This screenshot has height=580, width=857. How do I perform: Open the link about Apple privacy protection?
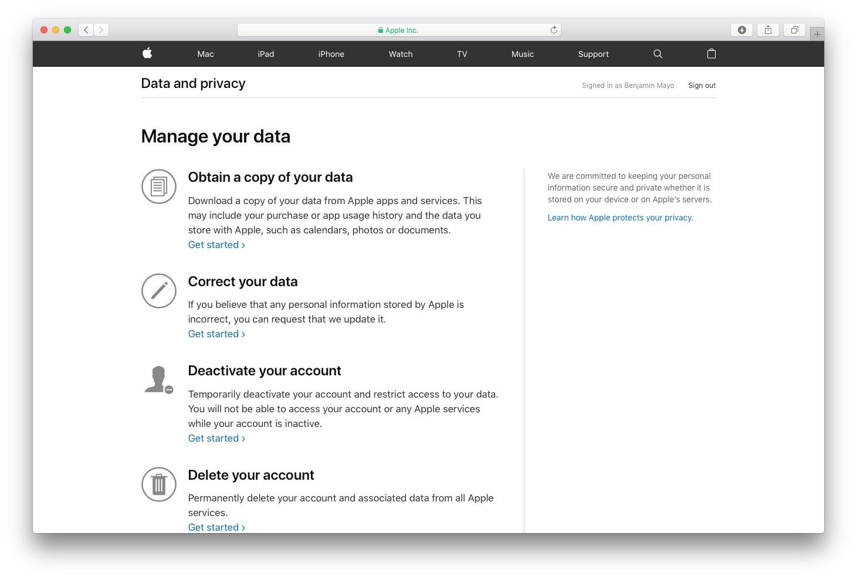tap(620, 217)
